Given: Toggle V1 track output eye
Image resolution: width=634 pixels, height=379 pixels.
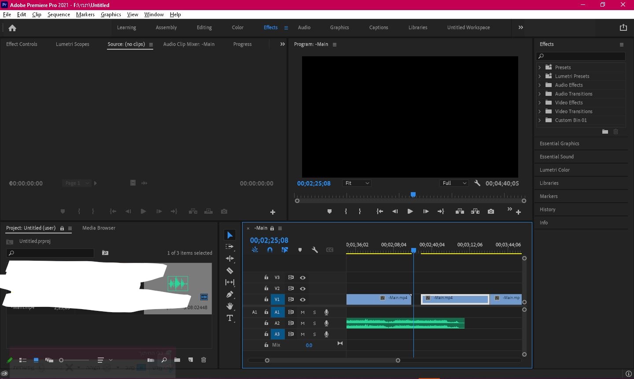Looking at the screenshot, I should tap(302, 299).
